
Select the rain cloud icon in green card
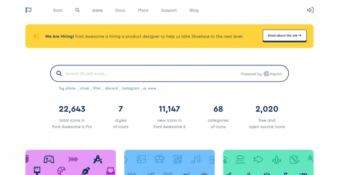[x=240, y=160]
